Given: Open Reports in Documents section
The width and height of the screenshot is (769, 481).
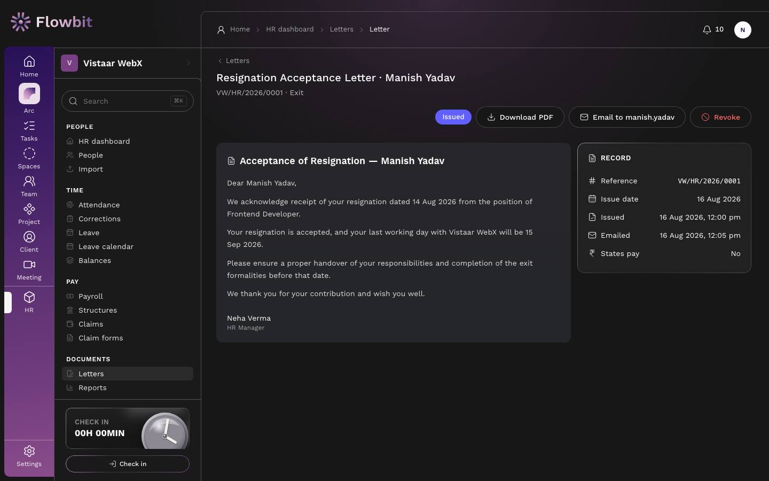Looking at the screenshot, I should coord(128,387).
